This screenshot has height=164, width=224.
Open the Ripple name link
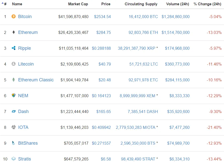pos(24,48)
